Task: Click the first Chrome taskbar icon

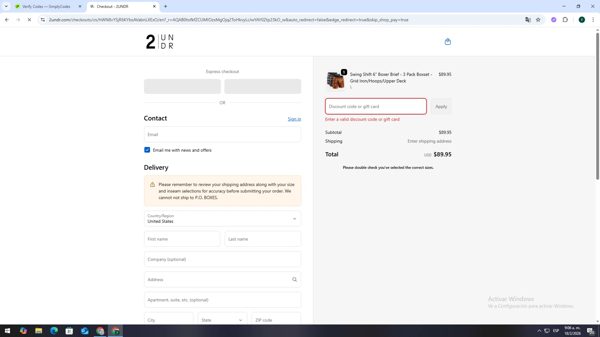Action: pos(100,331)
